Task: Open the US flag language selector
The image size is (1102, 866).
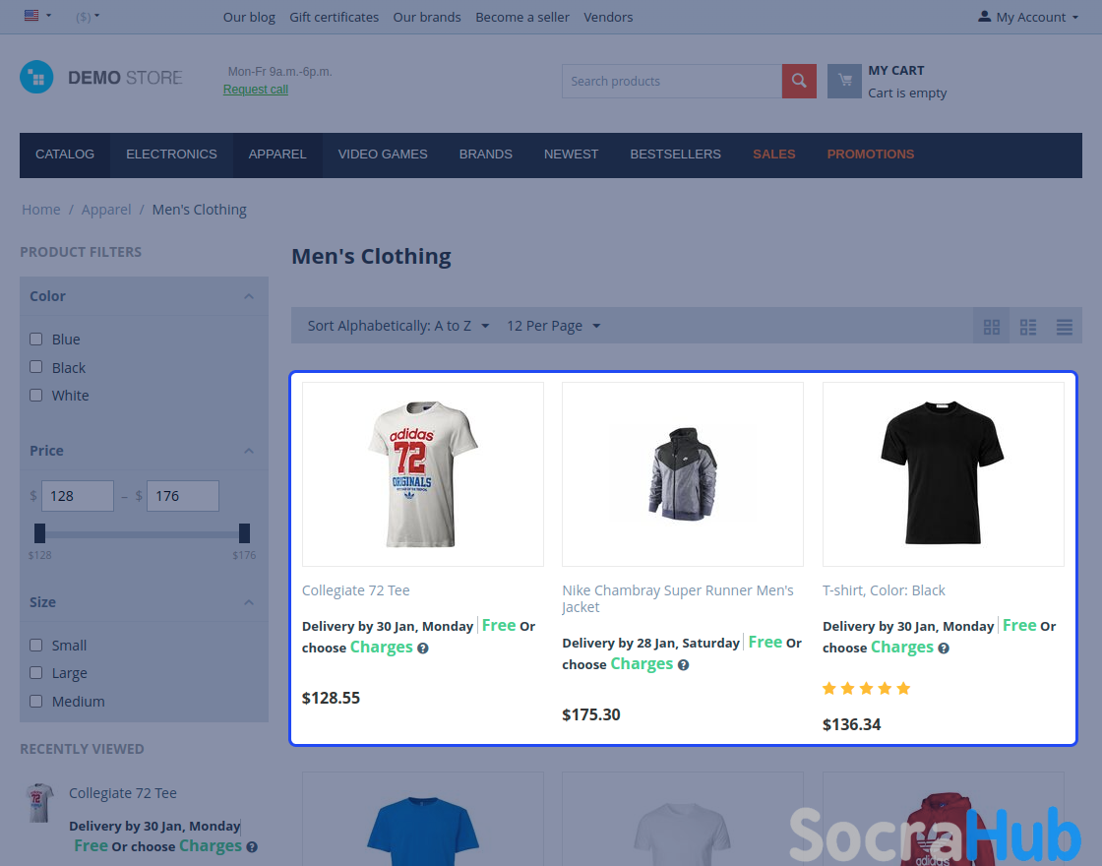Action: coord(37,16)
